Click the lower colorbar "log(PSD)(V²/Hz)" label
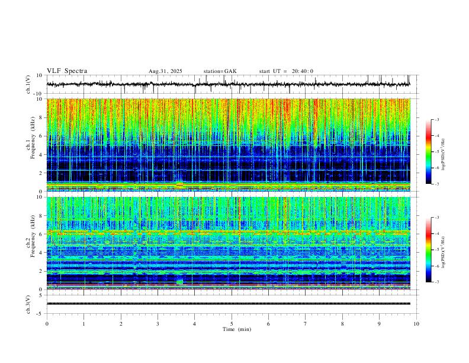This screenshot has height=363, width=469. (x=444, y=253)
